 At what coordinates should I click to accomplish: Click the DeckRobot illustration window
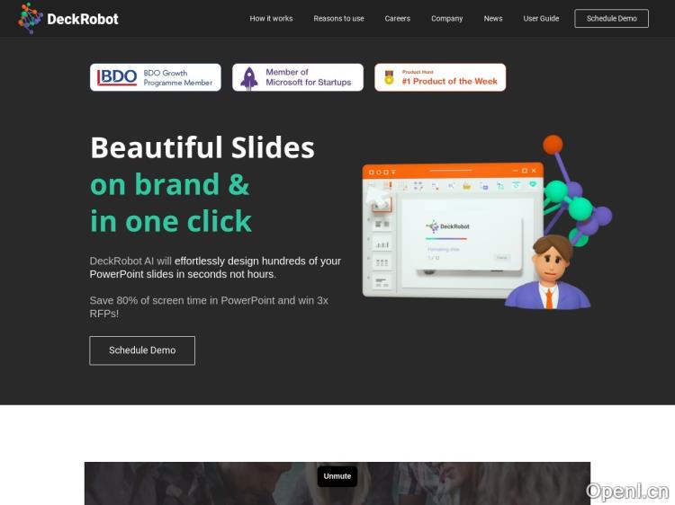coord(453,230)
